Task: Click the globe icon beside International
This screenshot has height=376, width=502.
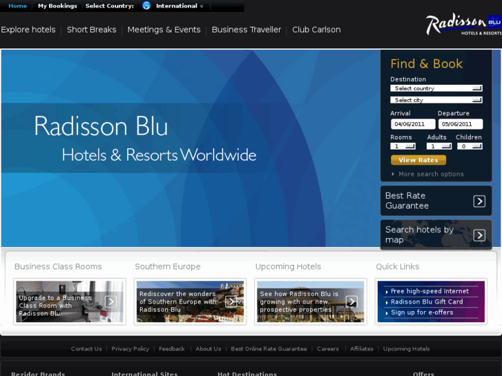Action: (146, 6)
